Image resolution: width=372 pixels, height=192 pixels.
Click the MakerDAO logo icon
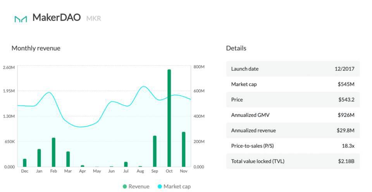coord(21,19)
